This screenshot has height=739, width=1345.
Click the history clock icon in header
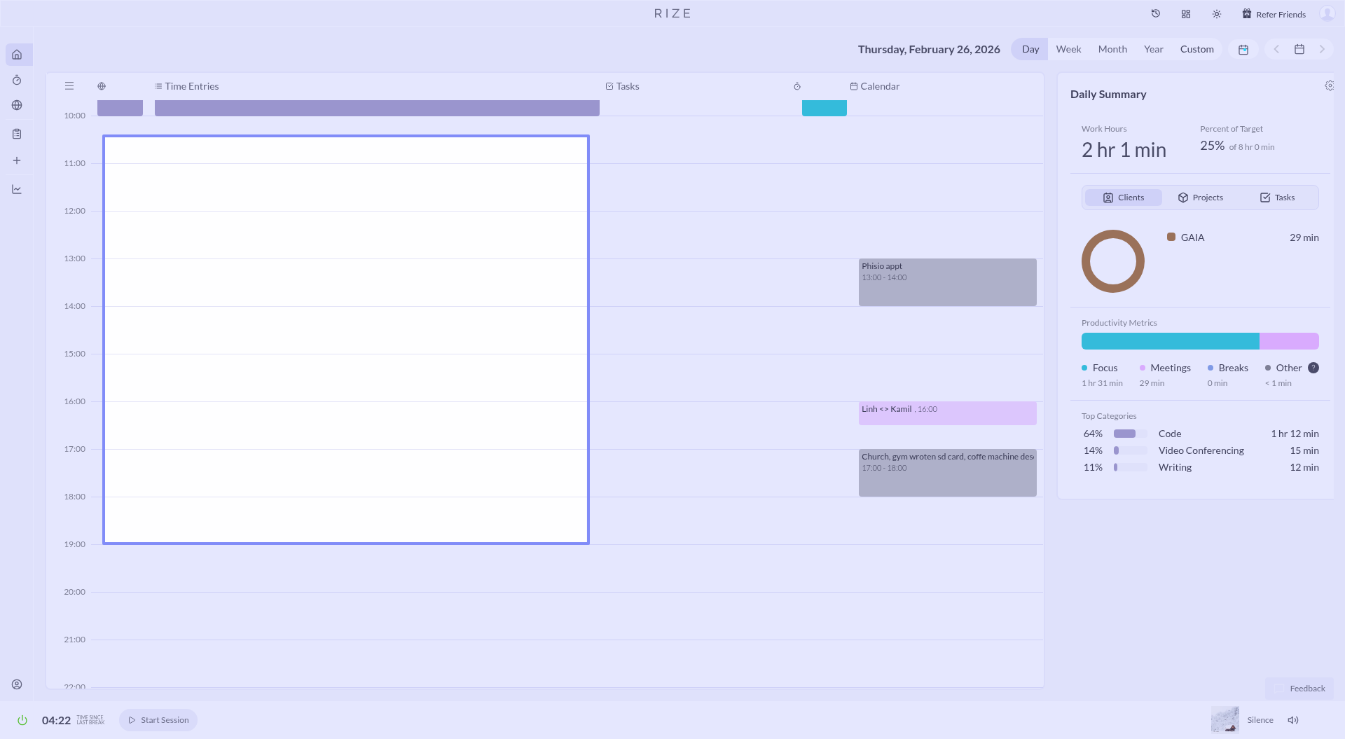(1156, 14)
